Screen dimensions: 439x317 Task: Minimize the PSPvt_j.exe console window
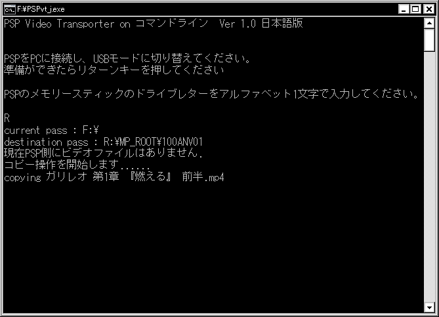404,10
